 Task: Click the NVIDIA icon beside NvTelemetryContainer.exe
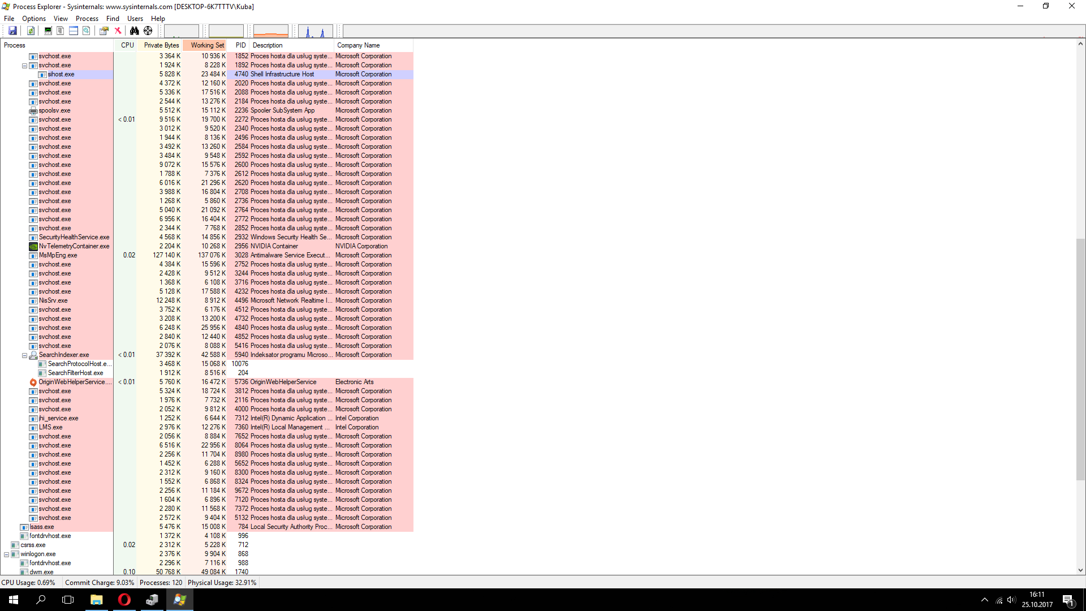(33, 246)
